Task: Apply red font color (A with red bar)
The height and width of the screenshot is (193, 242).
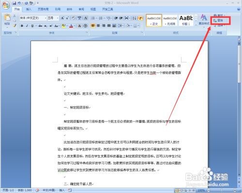Action: [x=71, y=26]
